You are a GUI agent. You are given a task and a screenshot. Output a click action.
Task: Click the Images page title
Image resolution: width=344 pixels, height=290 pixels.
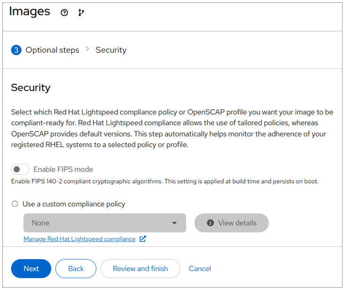[x=30, y=12]
